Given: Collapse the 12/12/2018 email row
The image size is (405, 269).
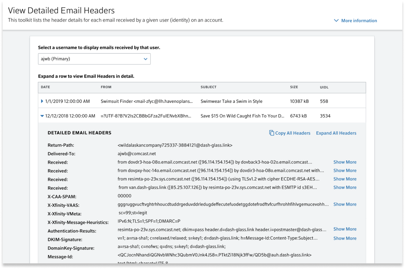Looking at the screenshot, I should click(x=42, y=116).
